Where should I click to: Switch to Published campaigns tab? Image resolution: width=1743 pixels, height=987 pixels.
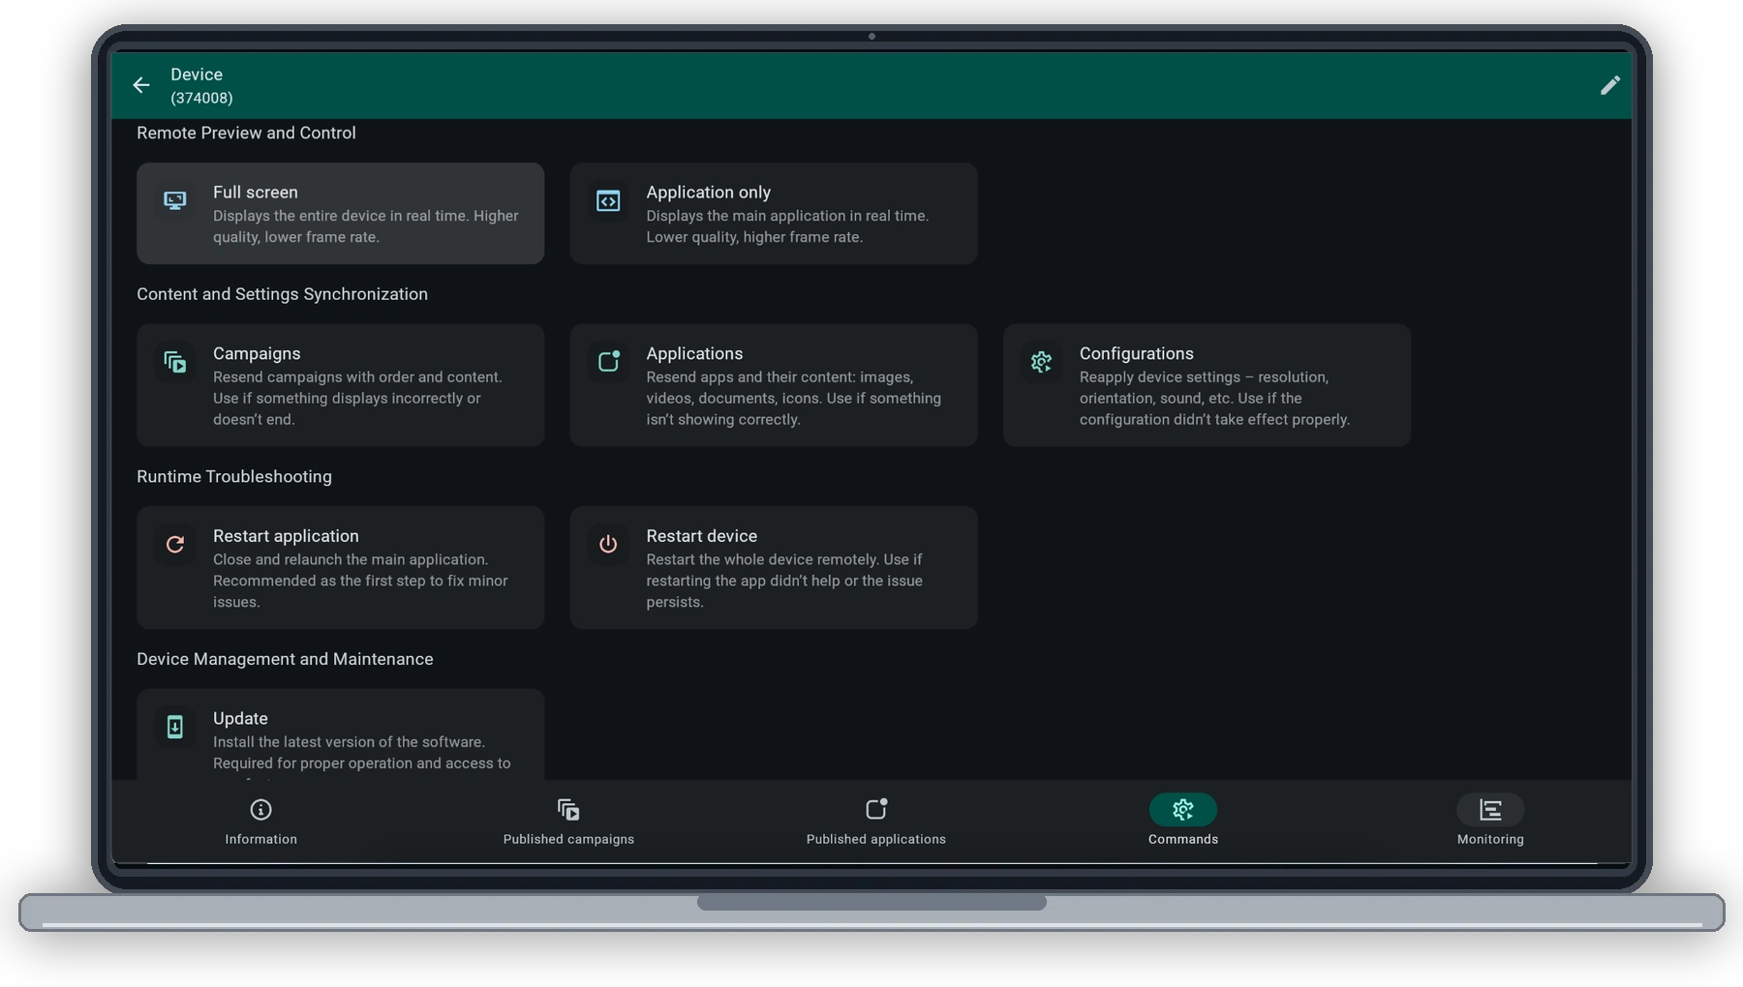pos(568,822)
